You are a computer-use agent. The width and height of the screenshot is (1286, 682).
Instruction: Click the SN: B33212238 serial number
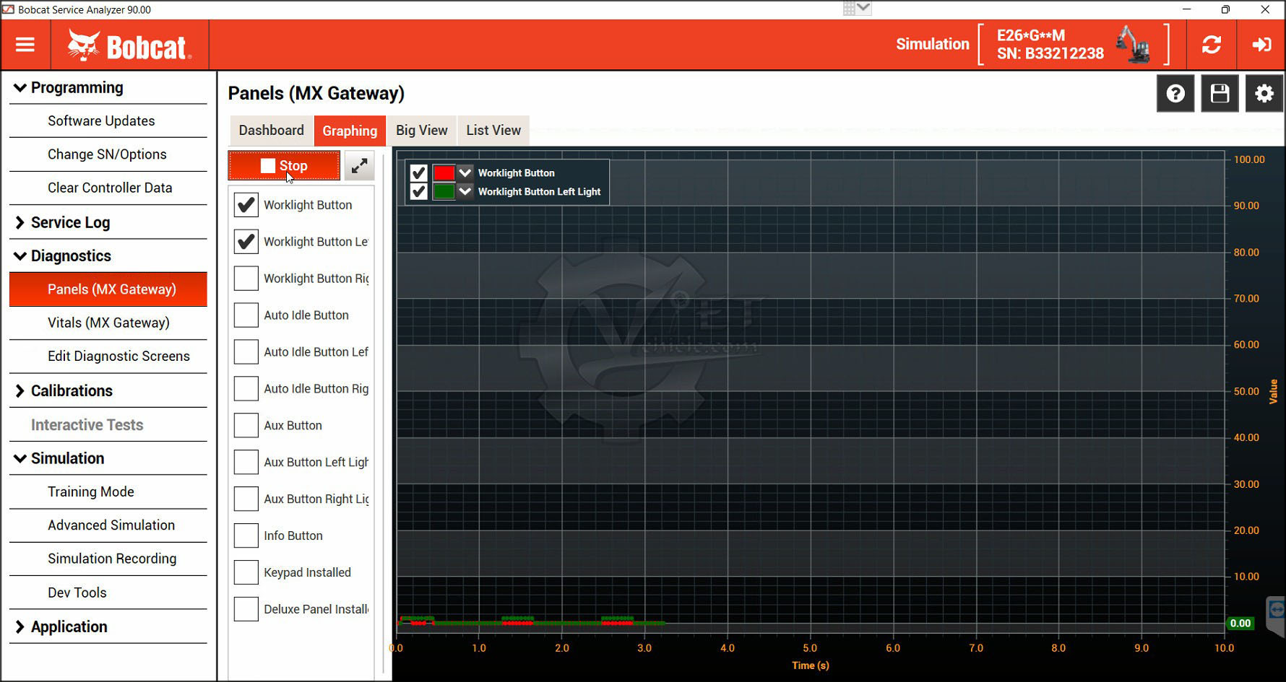pos(1050,53)
